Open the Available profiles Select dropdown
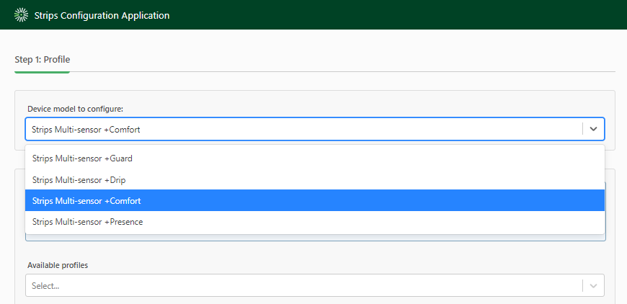 pyautogui.click(x=315, y=285)
